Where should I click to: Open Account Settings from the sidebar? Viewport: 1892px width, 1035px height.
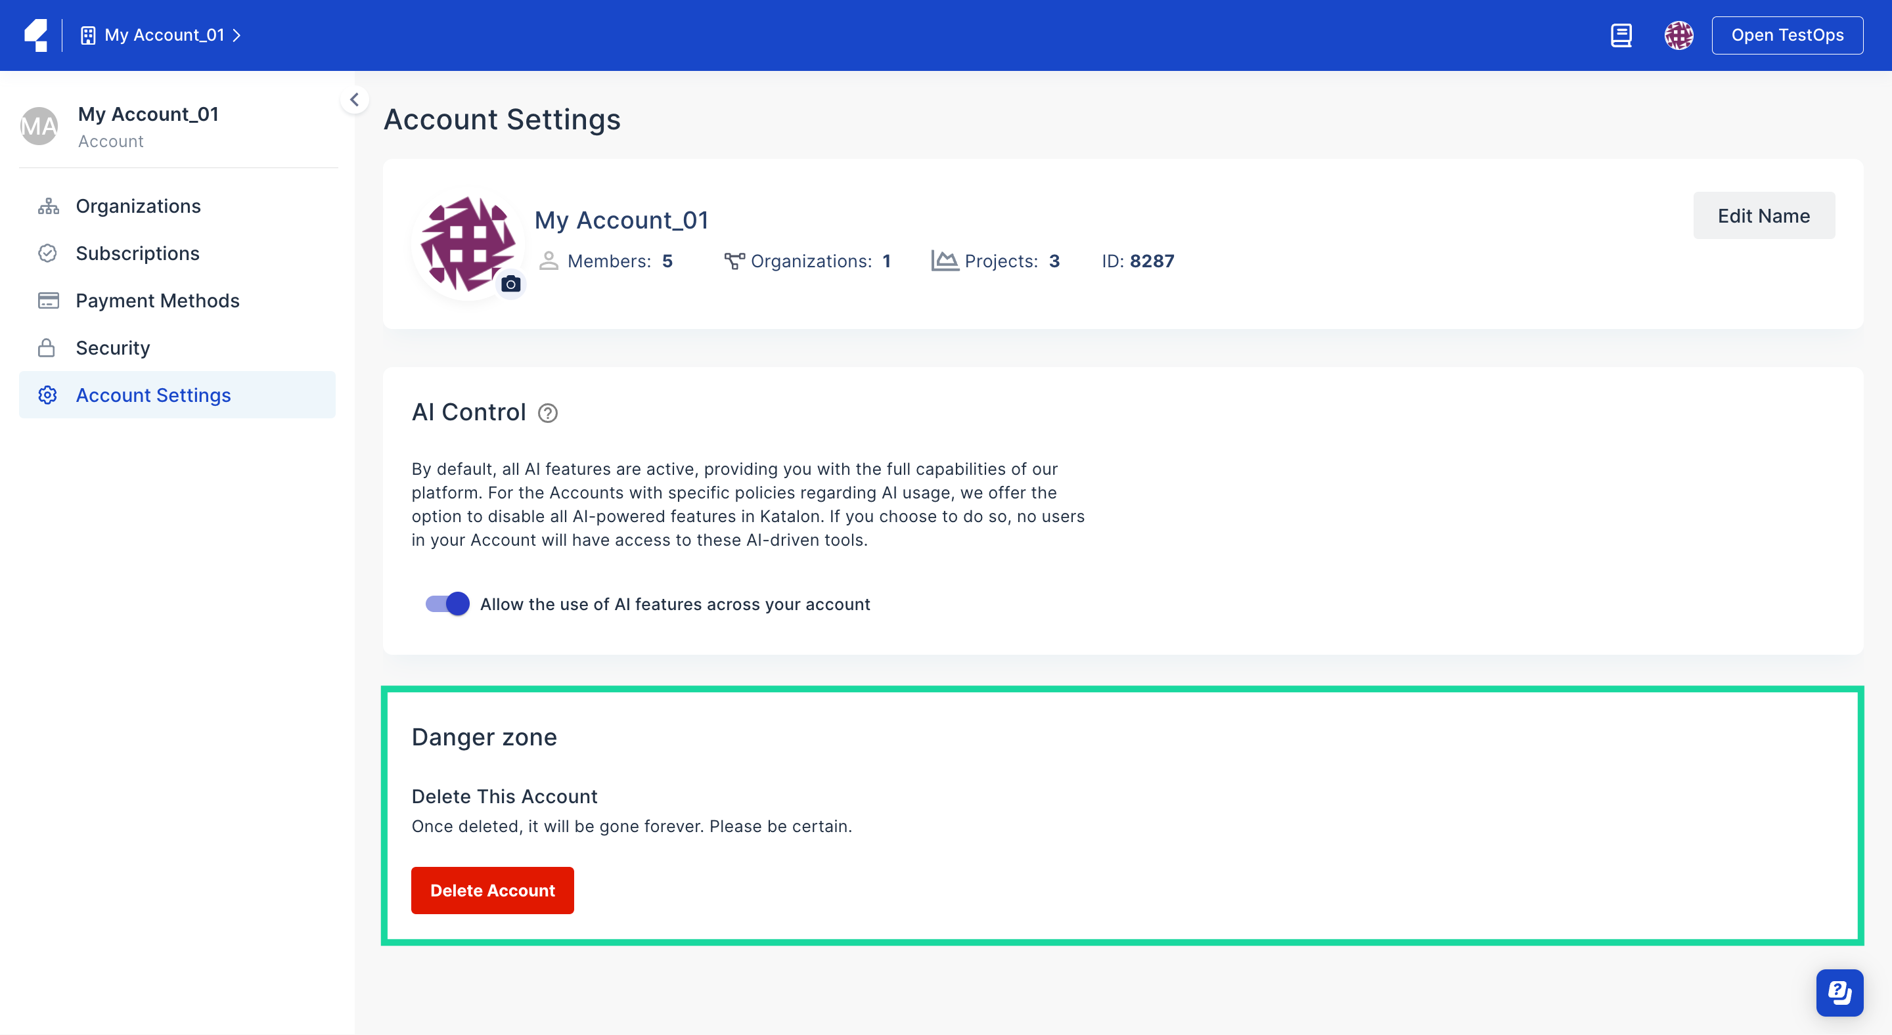click(153, 395)
